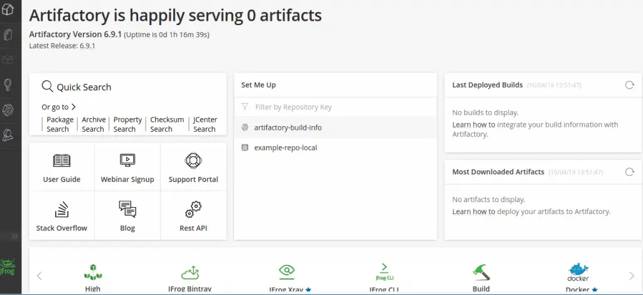Open the User profile icon in sidebar
This screenshot has width=643, height=295.
[x=8, y=135]
